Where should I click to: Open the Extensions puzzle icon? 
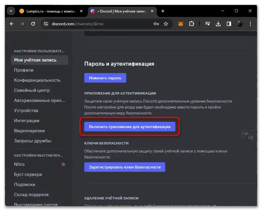click(x=191, y=24)
